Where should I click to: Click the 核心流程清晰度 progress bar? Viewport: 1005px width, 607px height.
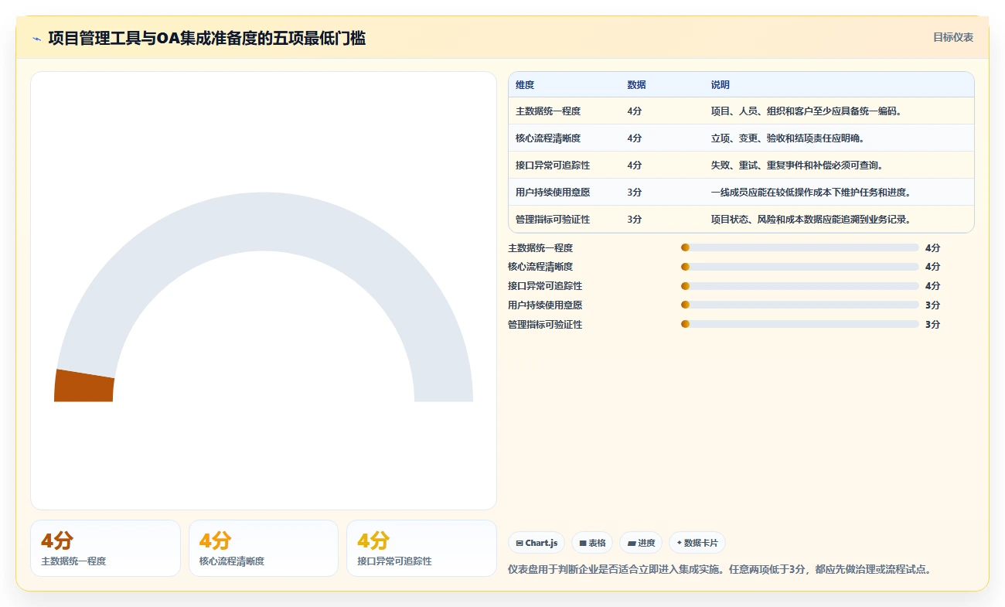click(800, 267)
